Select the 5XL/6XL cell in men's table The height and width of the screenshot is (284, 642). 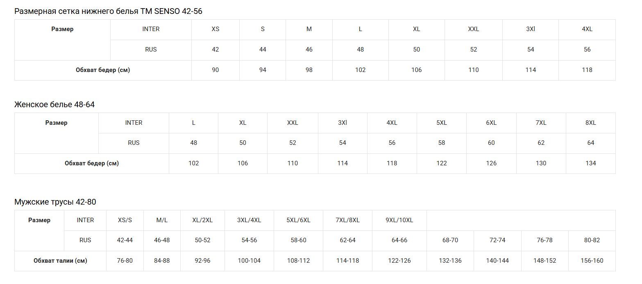point(299,220)
